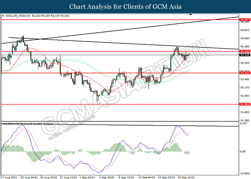Viewport: 251px width, 179px height.
Task: Click the 91.385 price axis value
Action: coord(245,120)
